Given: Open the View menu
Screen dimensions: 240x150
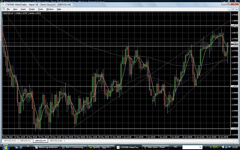Looking at the screenshot, I should [15, 9].
